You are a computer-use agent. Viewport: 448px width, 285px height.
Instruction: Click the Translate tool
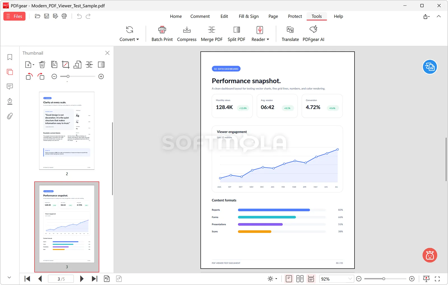[x=290, y=33]
